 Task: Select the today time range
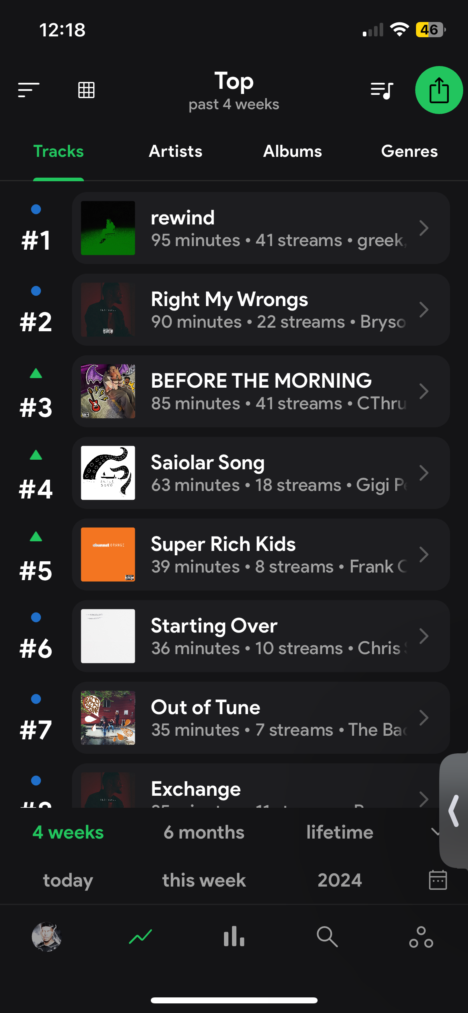(x=68, y=880)
